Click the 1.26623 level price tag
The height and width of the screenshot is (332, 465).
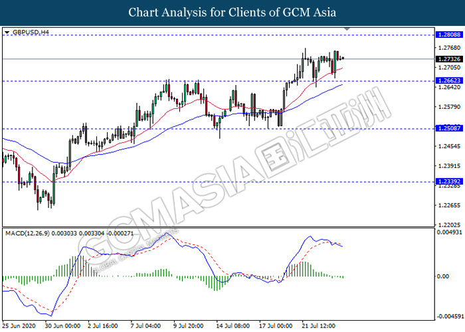pos(449,81)
